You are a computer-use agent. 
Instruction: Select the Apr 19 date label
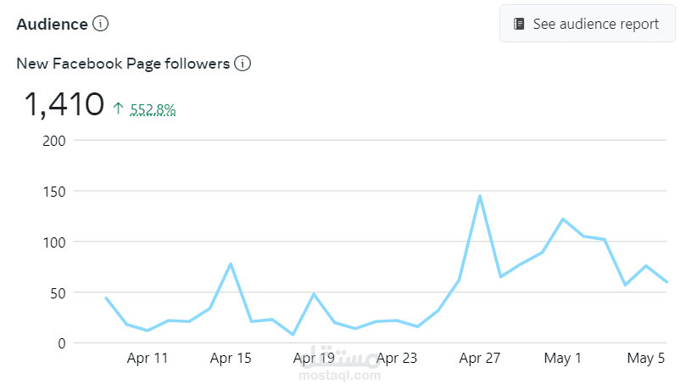coord(314,359)
